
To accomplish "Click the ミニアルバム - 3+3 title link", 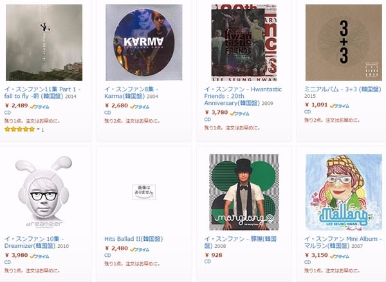I will pos(342,89).
